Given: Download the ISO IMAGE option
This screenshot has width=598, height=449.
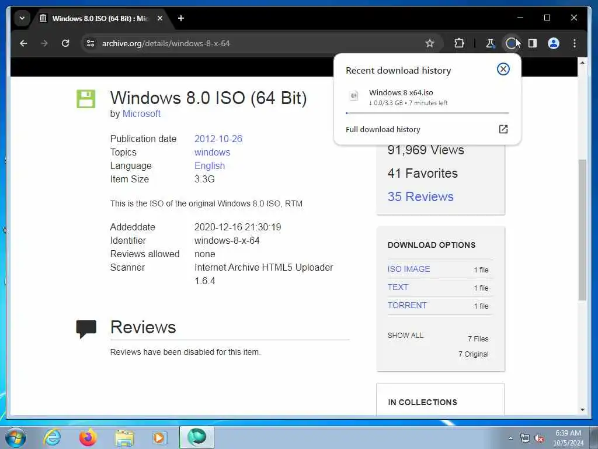Looking at the screenshot, I should pos(408,269).
